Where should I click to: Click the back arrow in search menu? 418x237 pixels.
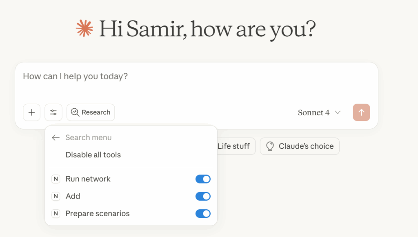[56, 138]
